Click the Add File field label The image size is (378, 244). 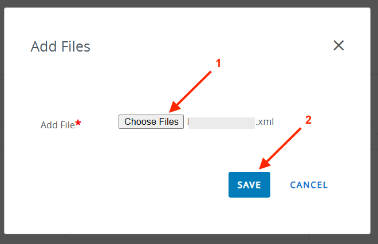[57, 125]
